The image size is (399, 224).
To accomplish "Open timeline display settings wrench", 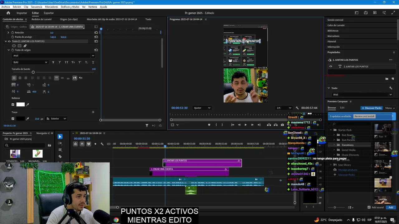I will click(x=102, y=144).
